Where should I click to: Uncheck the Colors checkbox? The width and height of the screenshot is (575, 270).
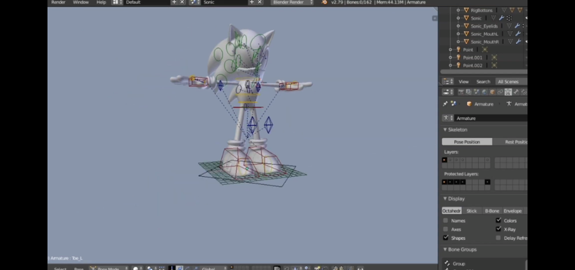tap(498, 221)
